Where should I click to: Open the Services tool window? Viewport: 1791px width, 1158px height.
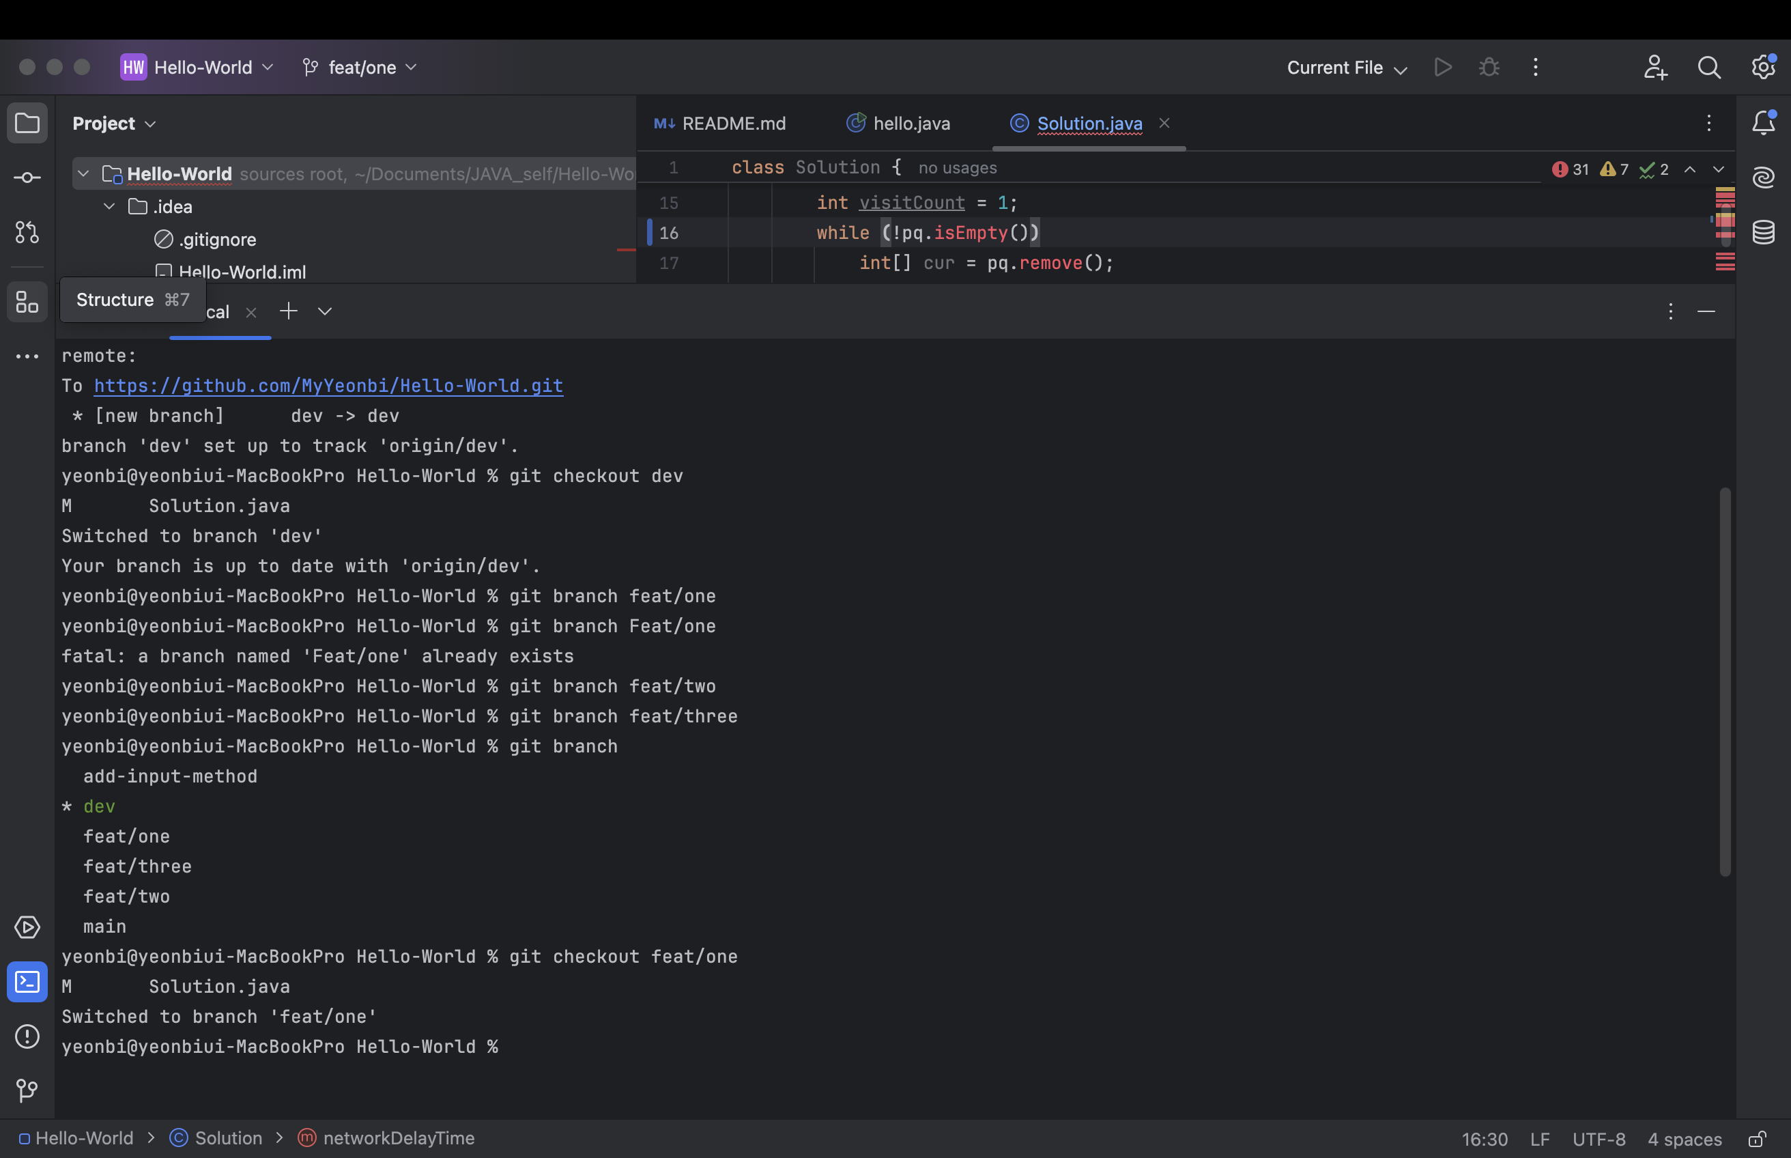[27, 927]
